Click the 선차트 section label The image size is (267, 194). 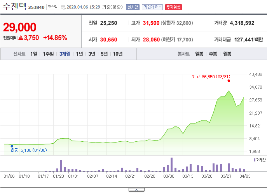click(x=19, y=54)
